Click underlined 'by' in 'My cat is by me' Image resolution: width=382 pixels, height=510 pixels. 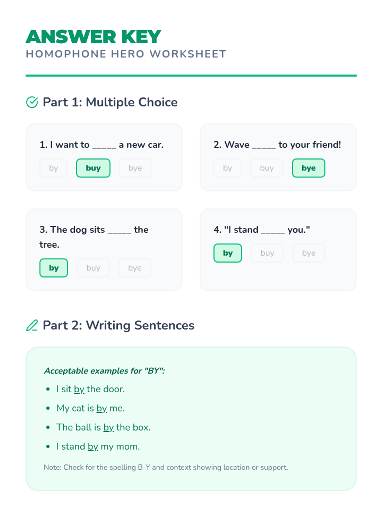pos(102,408)
